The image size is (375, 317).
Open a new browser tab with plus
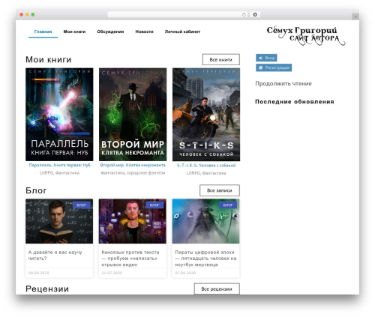click(355, 16)
